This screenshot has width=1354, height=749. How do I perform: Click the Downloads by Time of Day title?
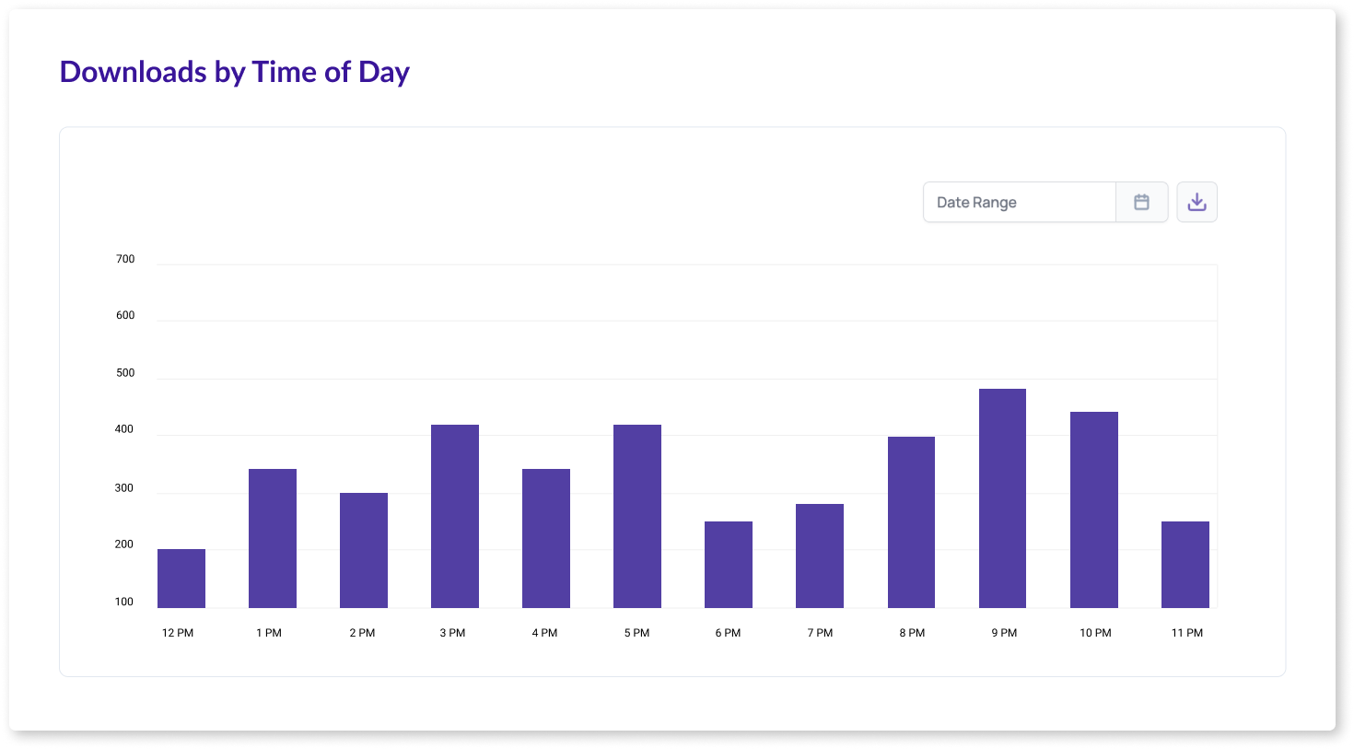[x=234, y=72]
